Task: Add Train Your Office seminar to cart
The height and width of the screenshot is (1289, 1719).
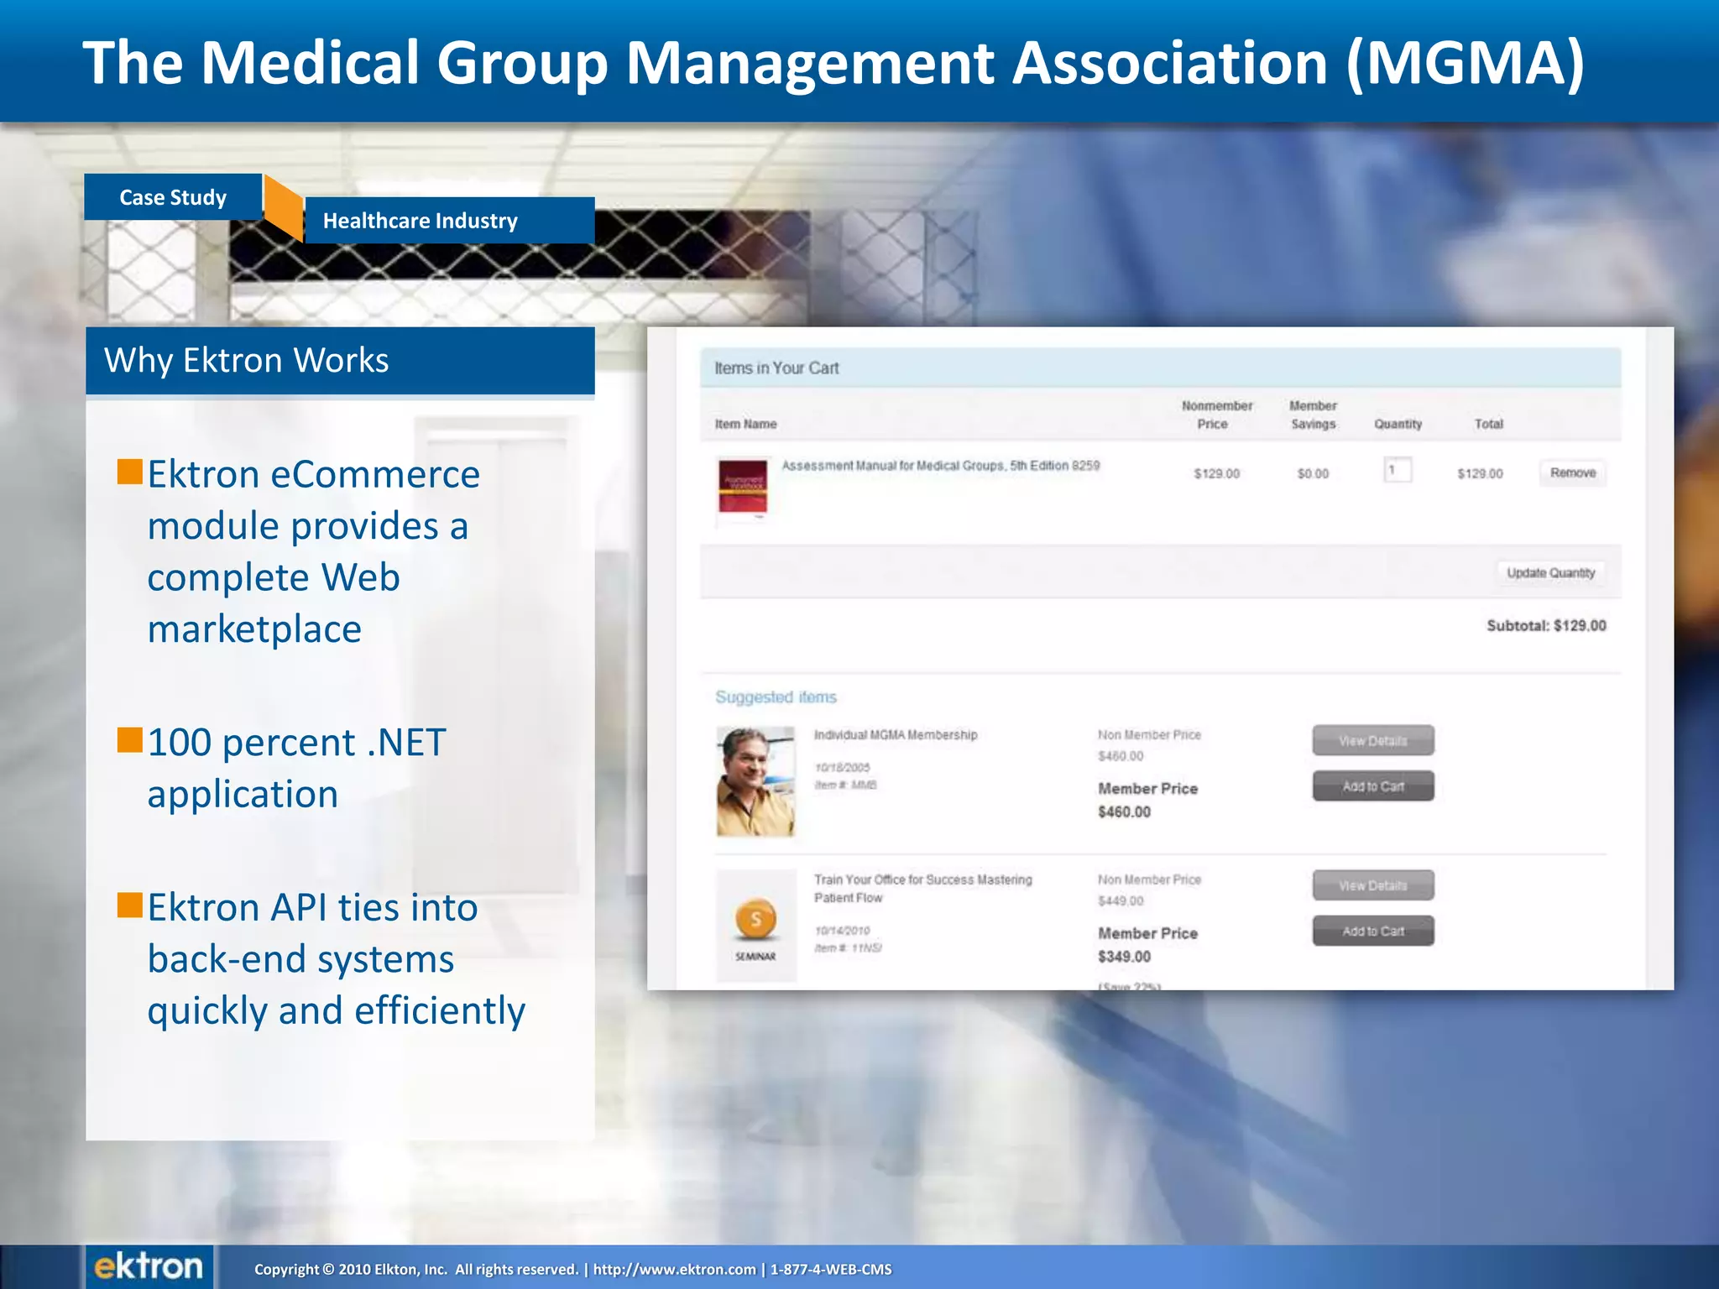Action: (1373, 931)
